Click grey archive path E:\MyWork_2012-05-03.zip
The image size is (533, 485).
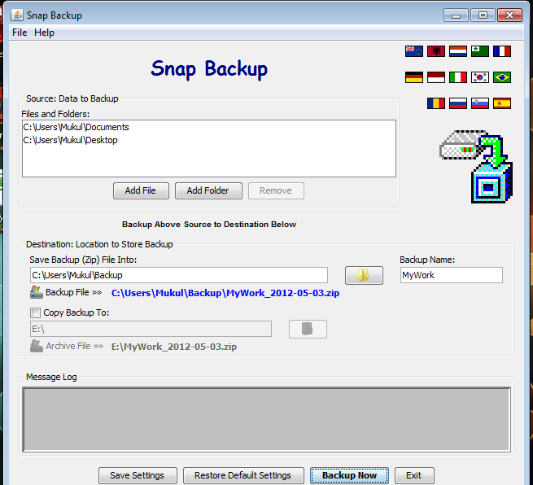click(x=174, y=347)
